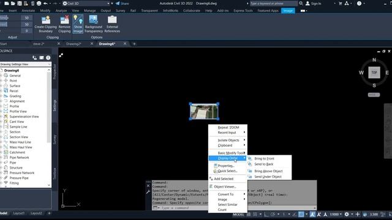The image size is (392, 220).
Task: Open External References palette
Action: pos(112,24)
